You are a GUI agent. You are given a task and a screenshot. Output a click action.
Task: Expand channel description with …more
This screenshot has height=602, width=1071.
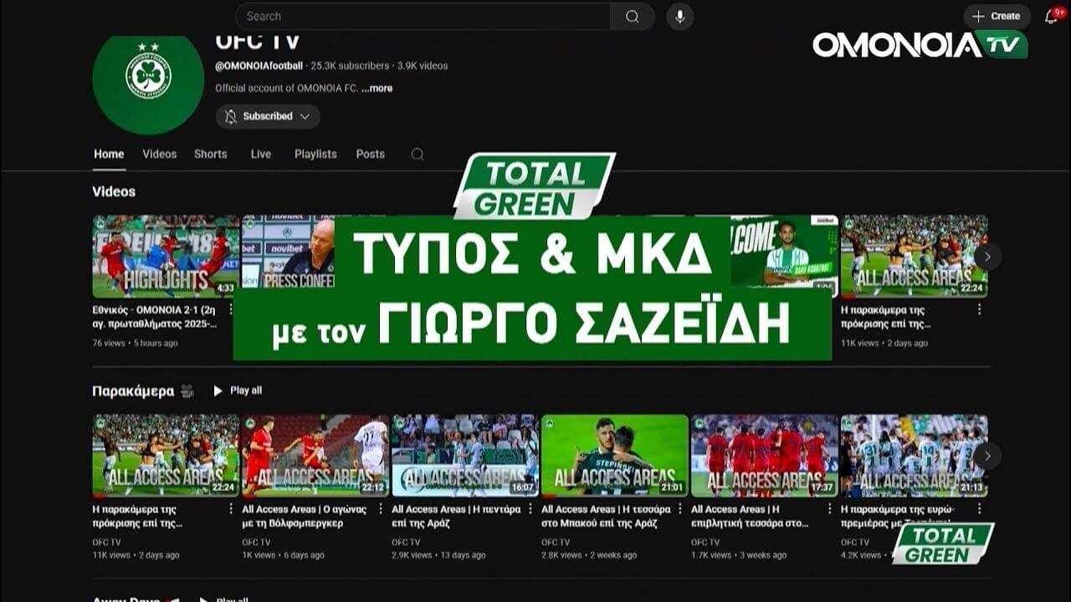377,88
